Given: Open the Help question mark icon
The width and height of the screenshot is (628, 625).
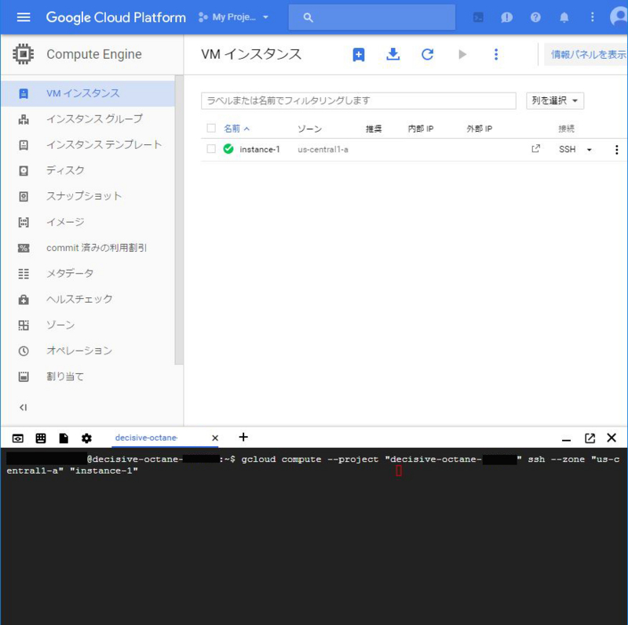Looking at the screenshot, I should 535,17.
